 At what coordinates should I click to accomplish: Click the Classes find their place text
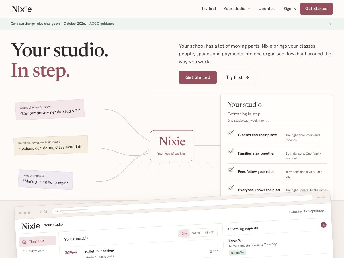pos(257,135)
